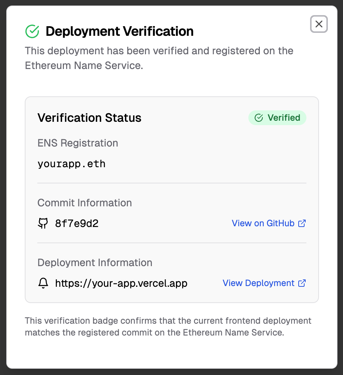Click the Deployment Information label
The image size is (343, 375).
coord(95,262)
